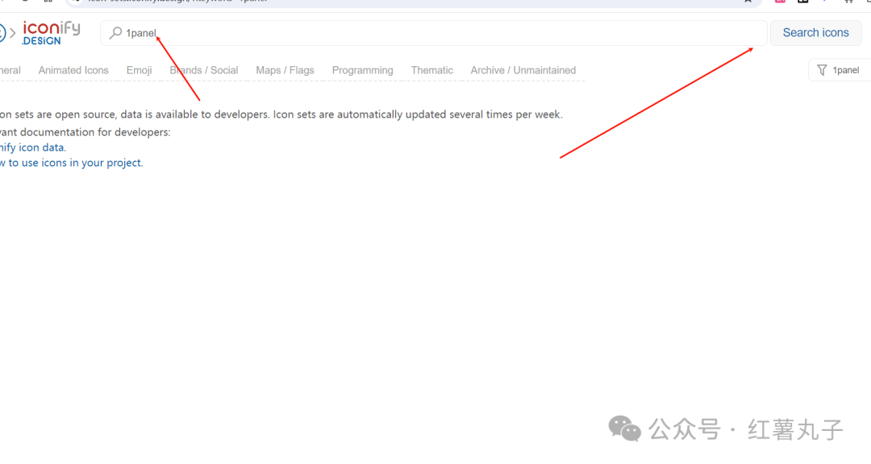Click the browser address bar URL
Viewport: 871px width, 464px height.
[177, 1]
